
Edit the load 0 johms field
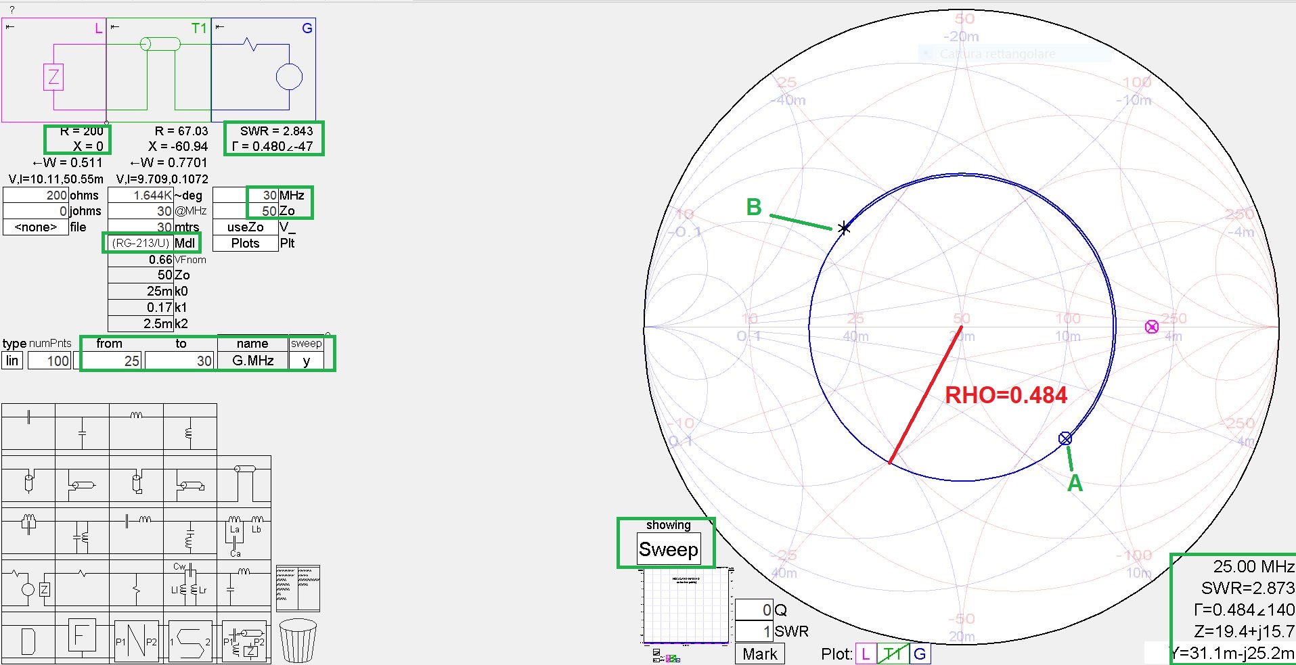(x=36, y=211)
